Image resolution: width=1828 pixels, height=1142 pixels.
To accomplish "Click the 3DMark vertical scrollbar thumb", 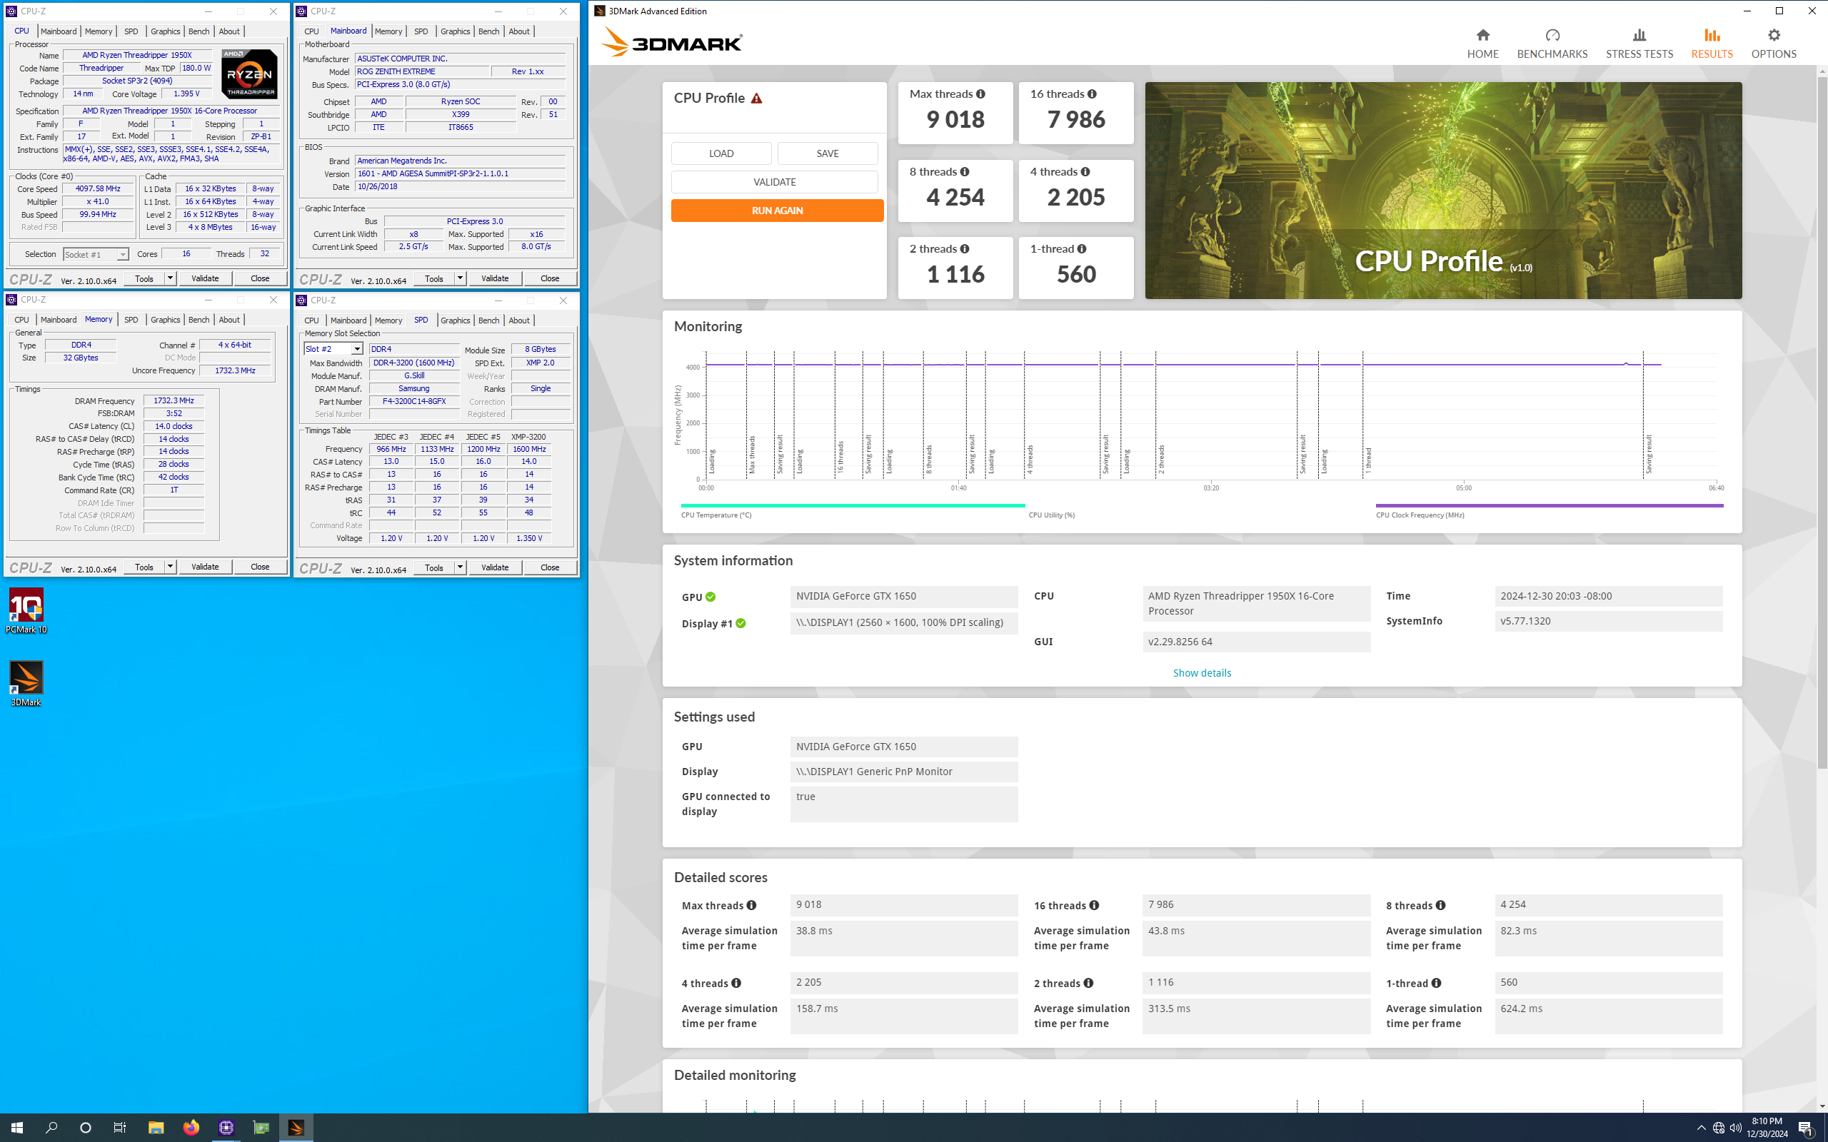I will click(1822, 423).
